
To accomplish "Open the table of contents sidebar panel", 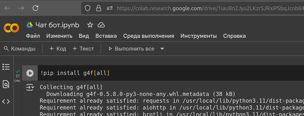I will [x=6, y=67].
